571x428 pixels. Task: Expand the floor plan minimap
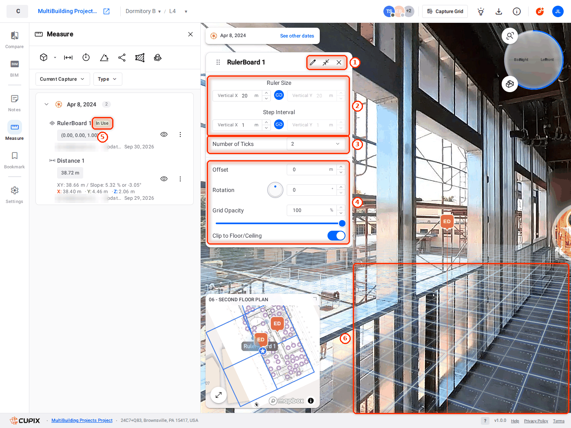click(219, 395)
